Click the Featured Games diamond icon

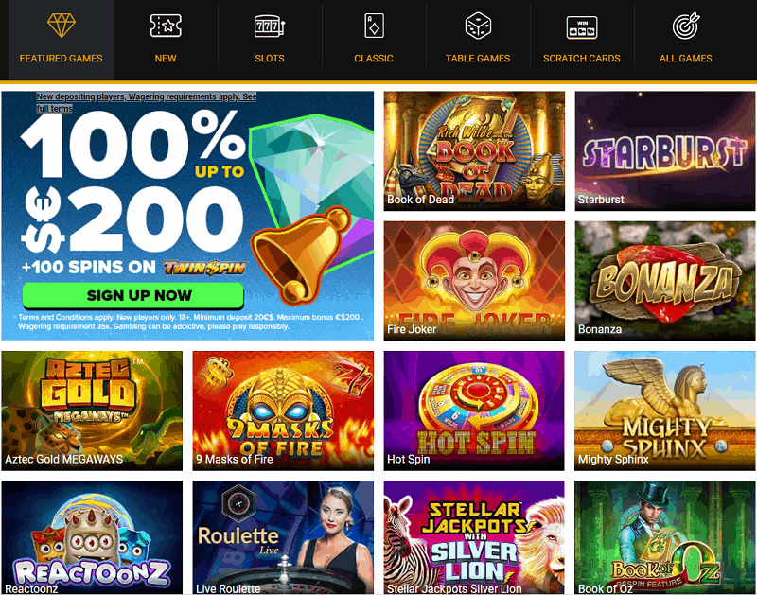62,26
